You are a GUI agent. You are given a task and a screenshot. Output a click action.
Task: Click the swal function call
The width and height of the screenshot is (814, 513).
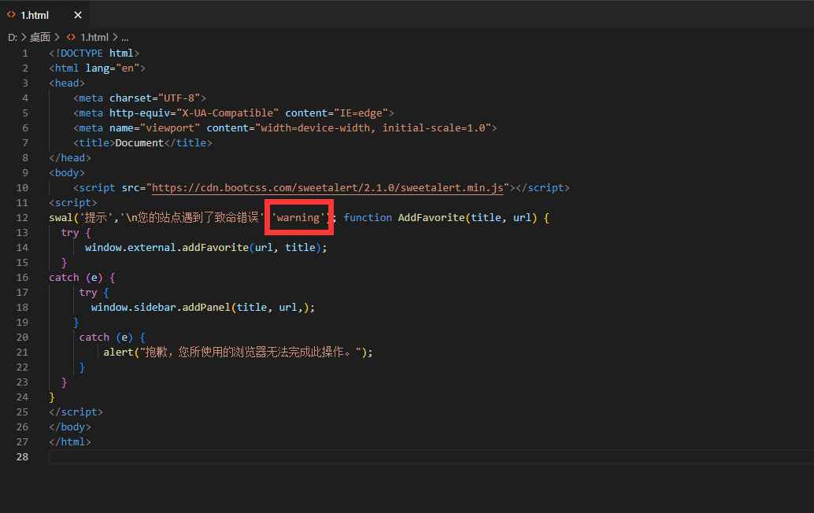tap(61, 218)
